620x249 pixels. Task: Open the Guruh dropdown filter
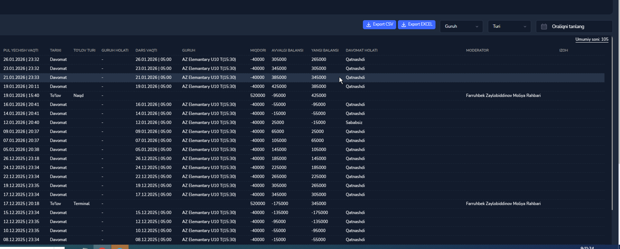(461, 26)
